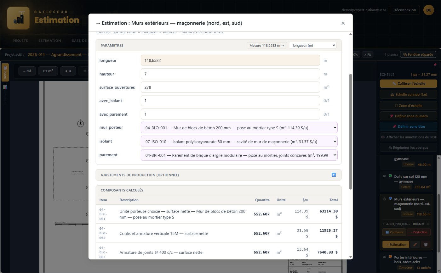
Task: Toggle visibility of Murs extérieurs measurement
Action: tap(384, 199)
